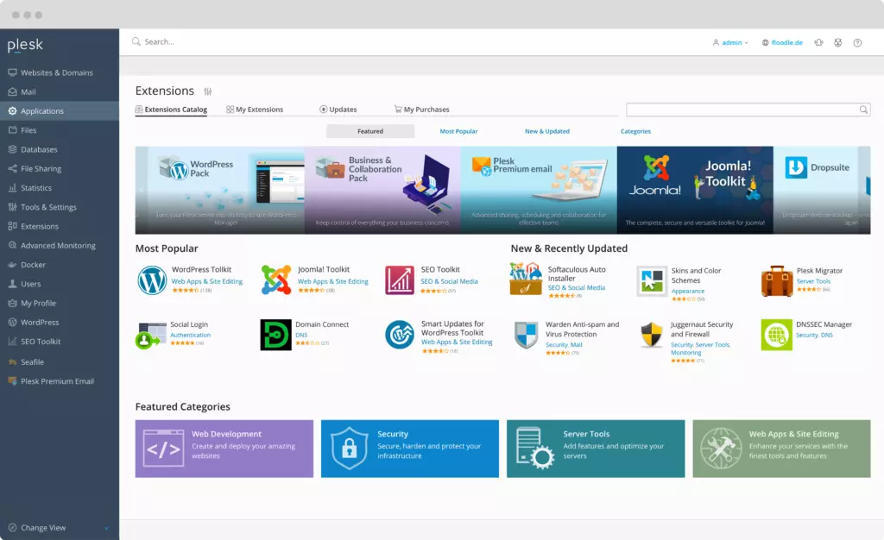Click the extensions search field
The height and width of the screenshot is (540, 884).
744,110
